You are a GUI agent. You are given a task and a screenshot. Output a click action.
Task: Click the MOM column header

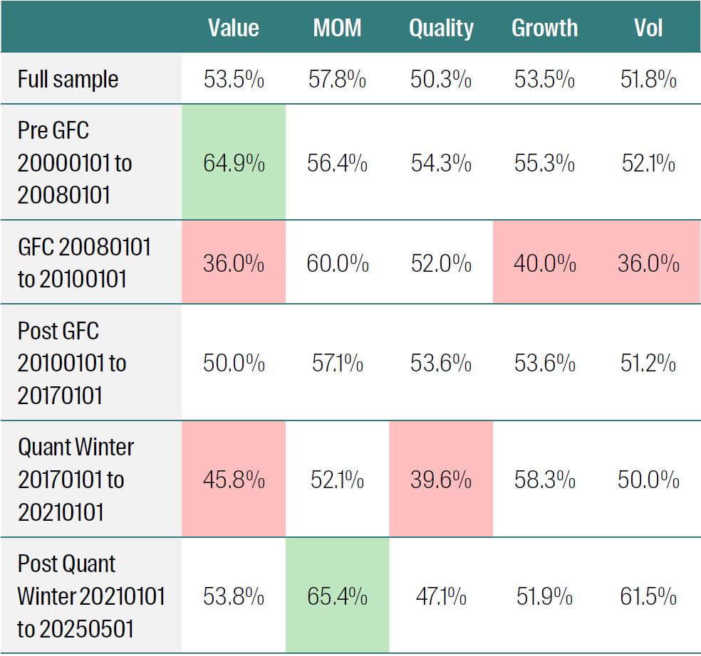coord(337,28)
